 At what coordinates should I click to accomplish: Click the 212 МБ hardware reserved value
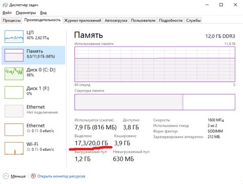click(x=214, y=136)
